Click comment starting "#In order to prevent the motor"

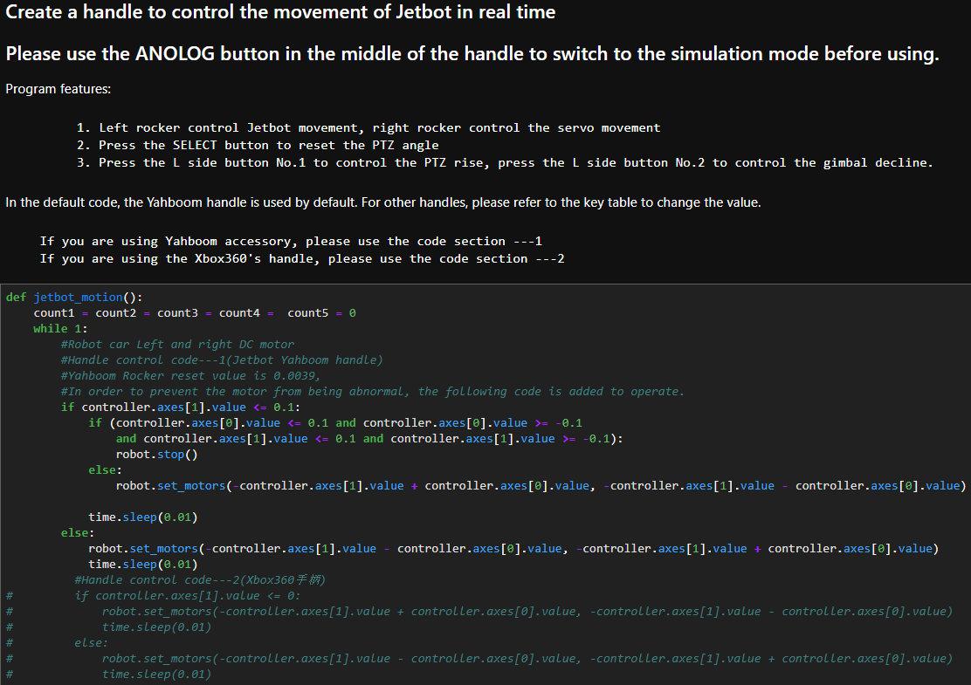372,392
